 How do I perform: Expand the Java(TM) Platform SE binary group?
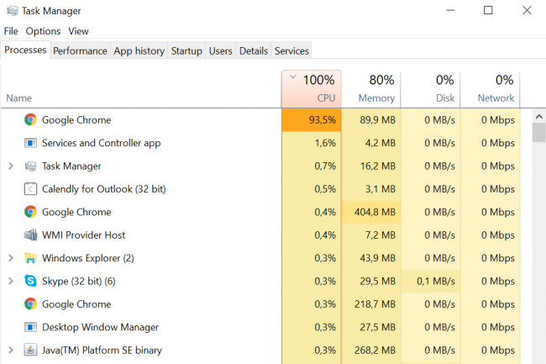pyautogui.click(x=11, y=350)
